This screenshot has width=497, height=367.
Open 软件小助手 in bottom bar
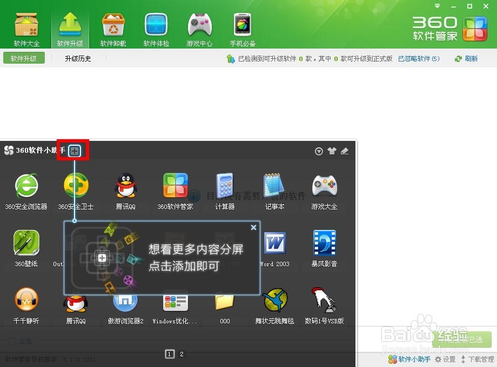[x=409, y=359]
